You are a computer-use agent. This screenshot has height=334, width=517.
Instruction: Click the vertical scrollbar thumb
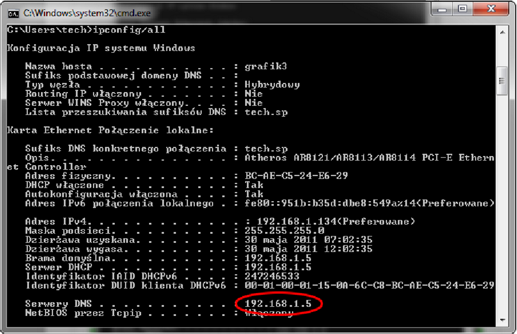coord(503,81)
